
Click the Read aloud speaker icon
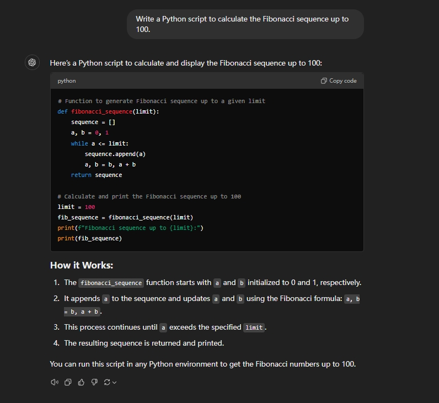coord(54,382)
